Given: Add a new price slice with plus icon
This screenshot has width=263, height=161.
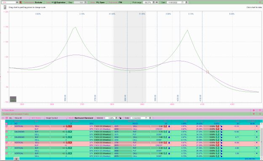Looking at the screenshot, I should pyautogui.click(x=254, y=110).
